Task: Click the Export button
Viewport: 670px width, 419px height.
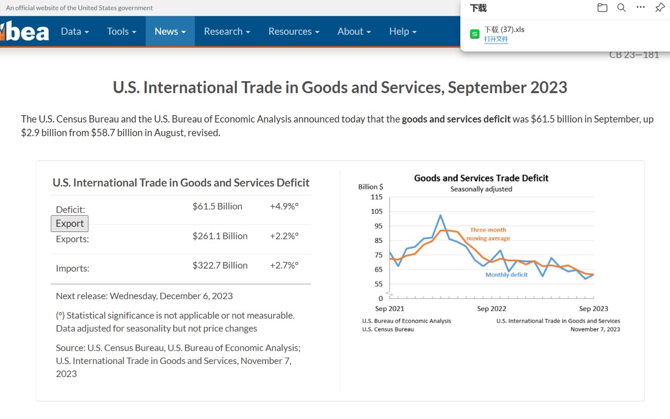Action: 70,224
